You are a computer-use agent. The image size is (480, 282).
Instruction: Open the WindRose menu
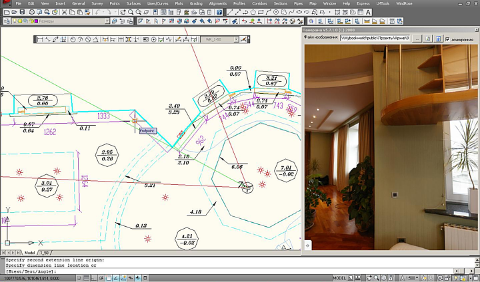click(404, 4)
